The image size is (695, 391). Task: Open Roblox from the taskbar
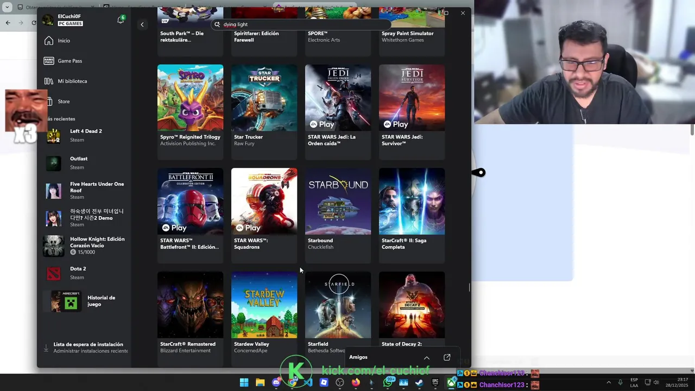[x=324, y=382]
